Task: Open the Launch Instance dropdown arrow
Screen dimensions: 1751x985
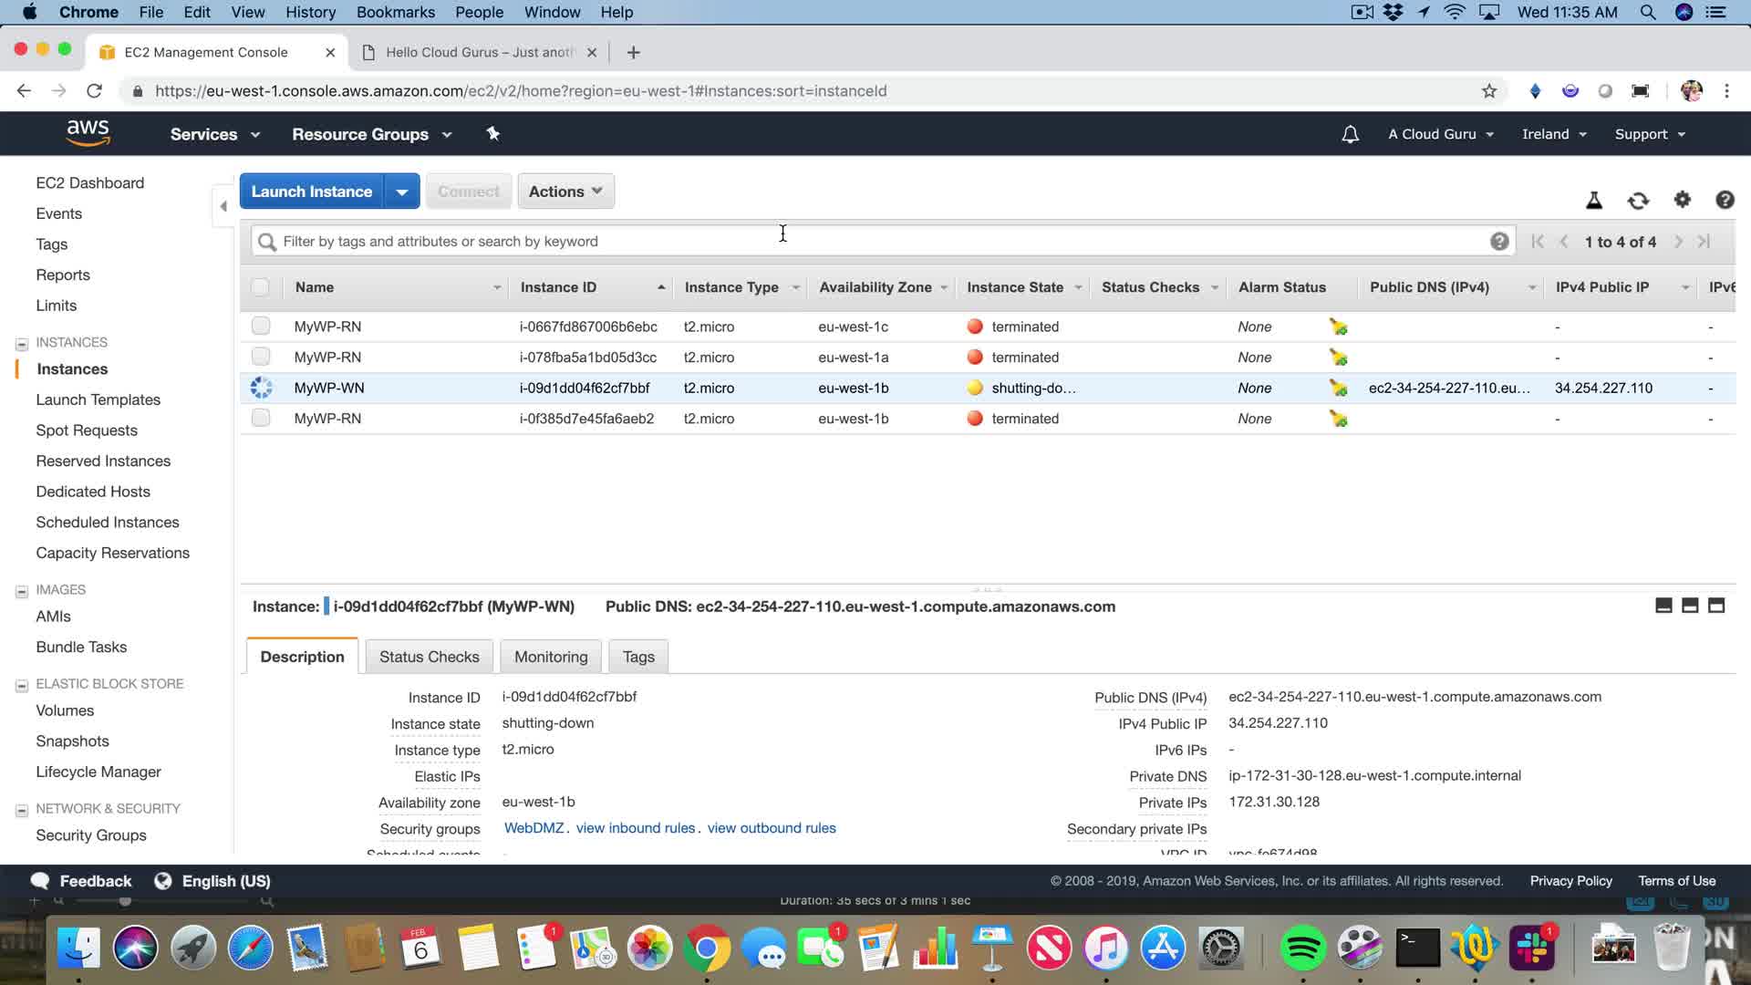Action: pyautogui.click(x=401, y=192)
